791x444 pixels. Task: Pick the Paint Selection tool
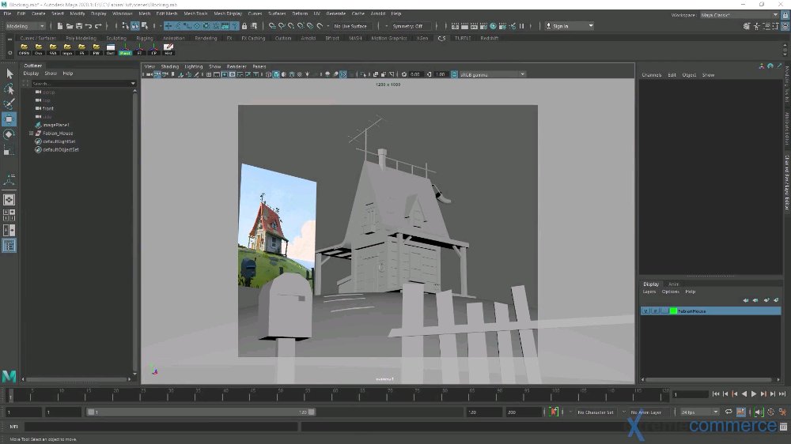pos(9,103)
